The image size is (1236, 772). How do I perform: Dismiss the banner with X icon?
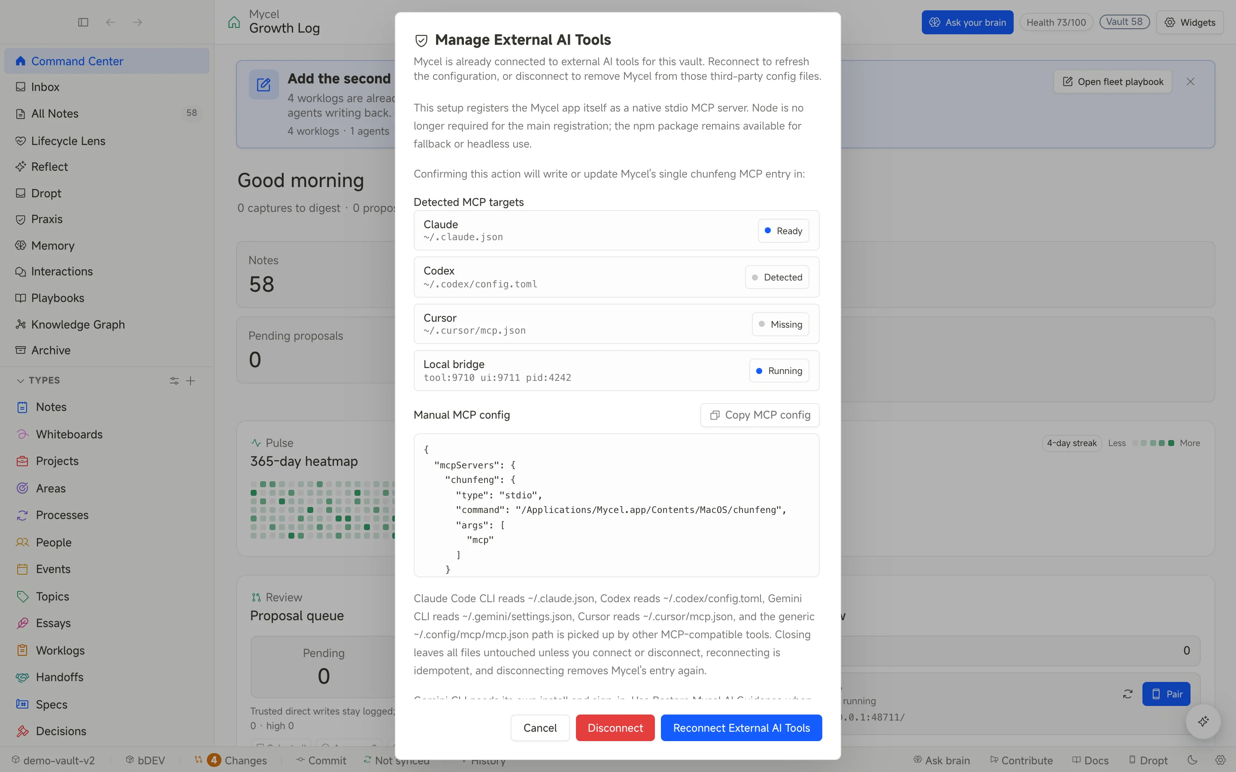1191,81
